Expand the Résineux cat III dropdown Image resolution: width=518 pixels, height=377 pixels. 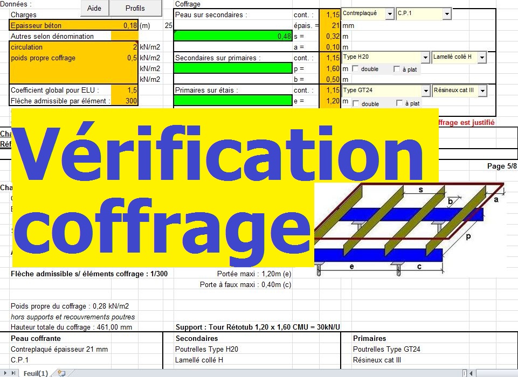(482, 90)
